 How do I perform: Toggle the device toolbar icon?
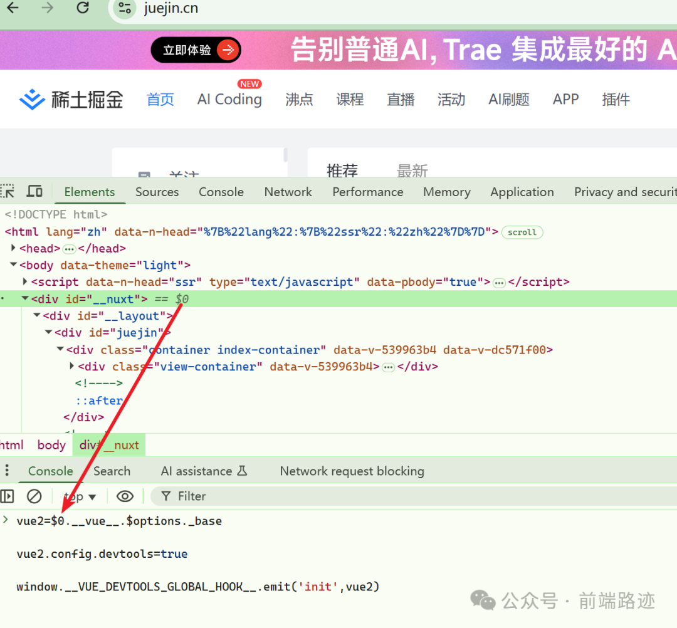tap(34, 191)
